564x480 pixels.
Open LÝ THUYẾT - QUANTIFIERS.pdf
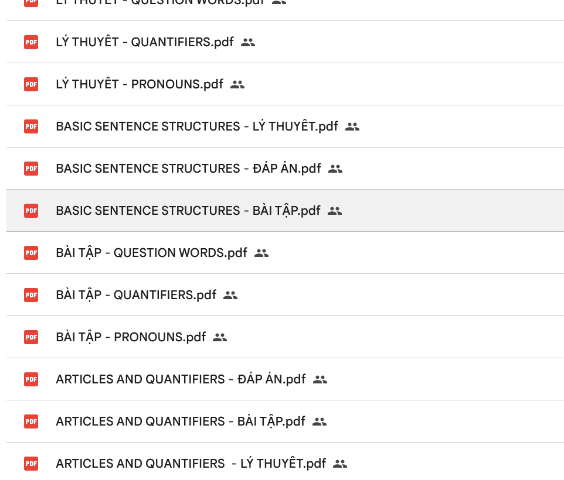coord(145,42)
